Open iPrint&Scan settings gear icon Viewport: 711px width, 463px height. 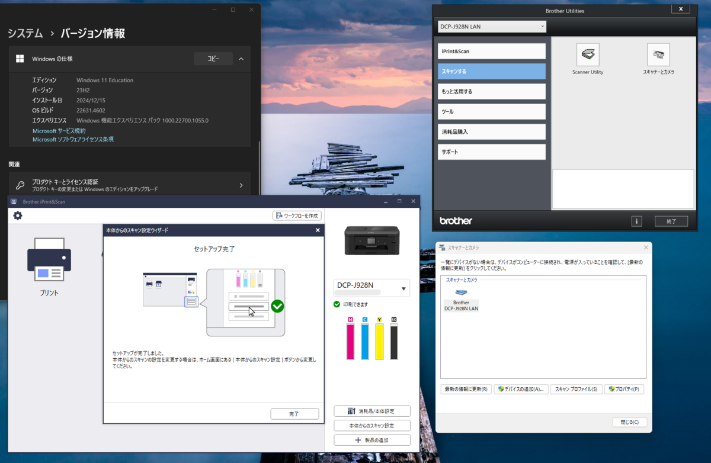coord(18,216)
